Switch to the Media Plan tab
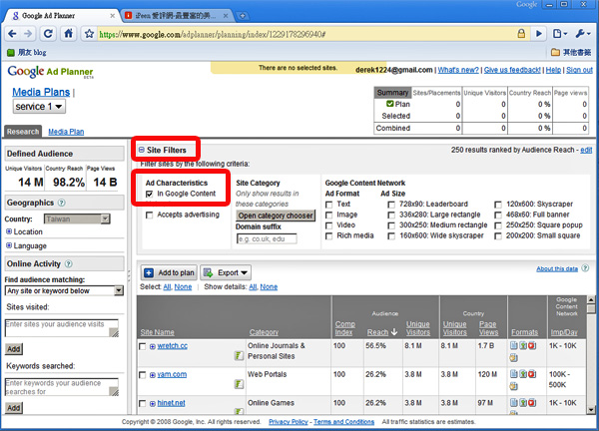This screenshot has width=599, height=431. [66, 132]
